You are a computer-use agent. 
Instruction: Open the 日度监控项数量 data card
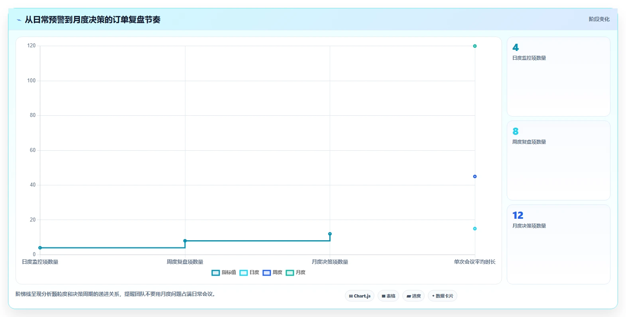(x=558, y=77)
